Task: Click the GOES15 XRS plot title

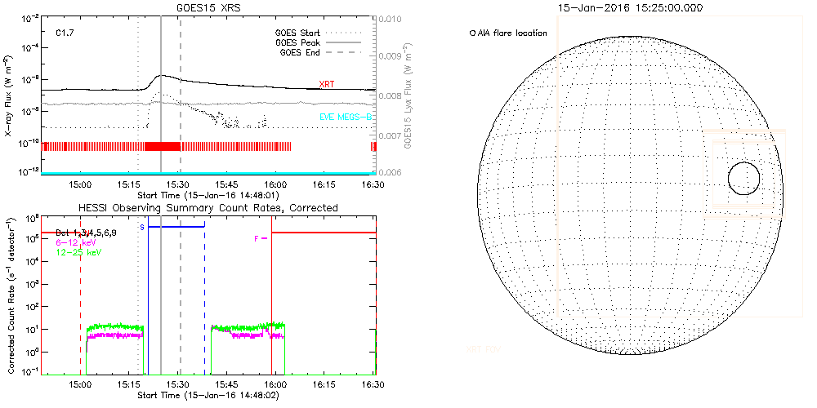Action: click(x=208, y=7)
